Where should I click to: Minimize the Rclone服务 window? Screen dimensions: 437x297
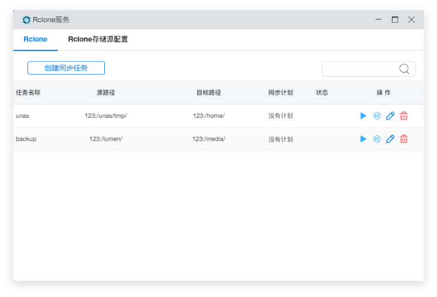click(378, 19)
